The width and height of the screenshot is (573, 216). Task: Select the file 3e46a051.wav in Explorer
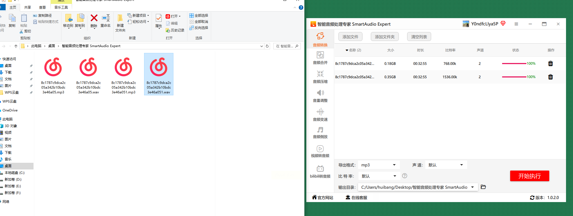159,74
